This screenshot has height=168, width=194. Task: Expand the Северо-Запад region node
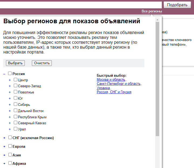[x=10, y=86]
